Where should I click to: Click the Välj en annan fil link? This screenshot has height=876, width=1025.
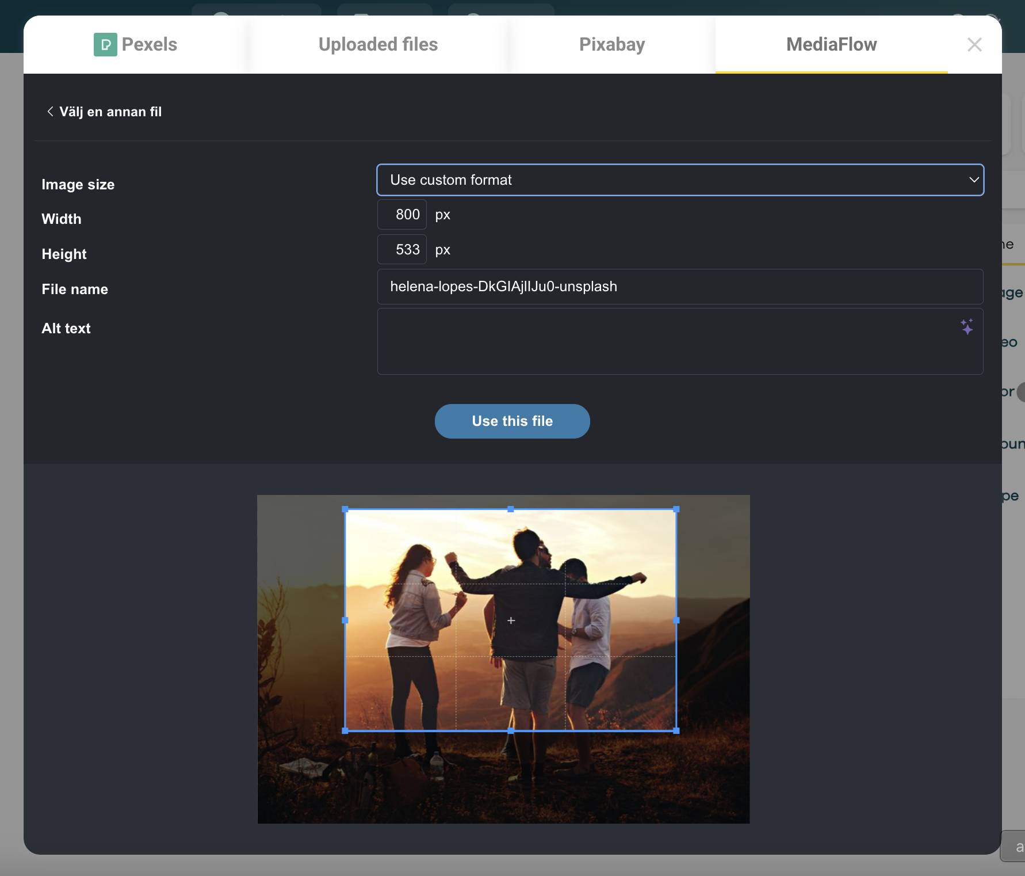click(110, 112)
